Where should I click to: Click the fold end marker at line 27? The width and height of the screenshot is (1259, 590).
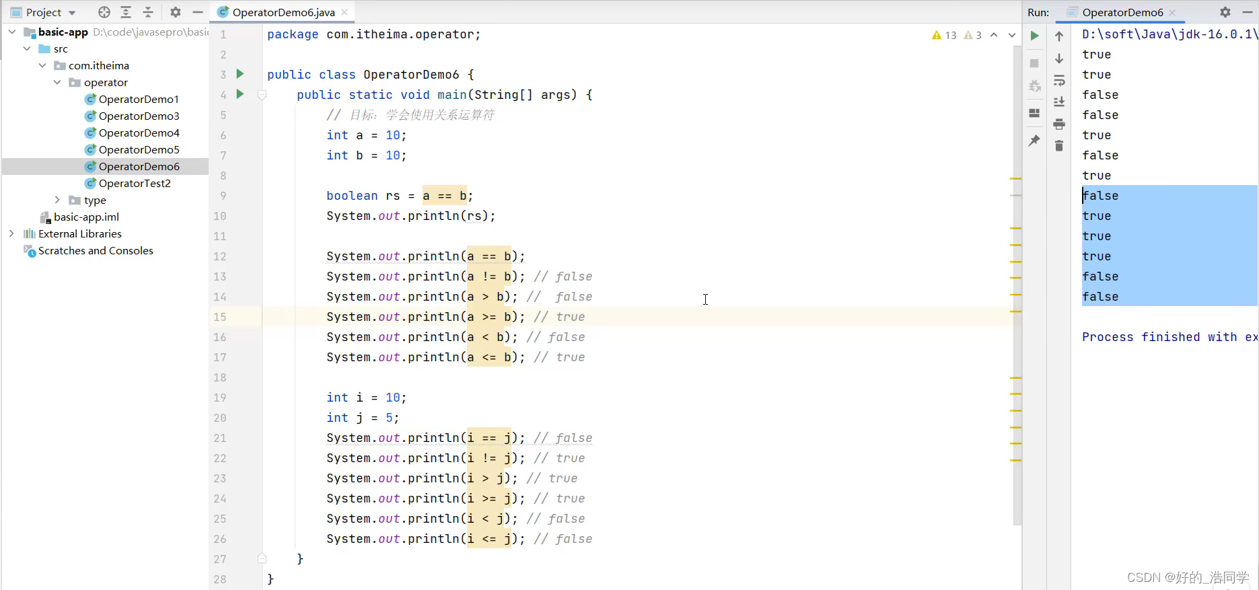point(262,558)
